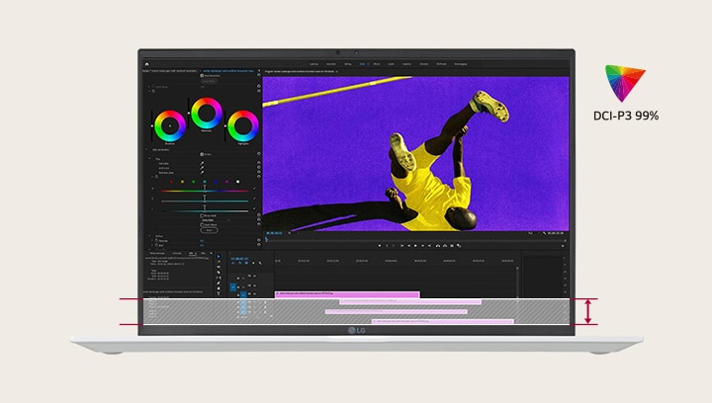Screen dimensions: 712x403
Task: Select the magenta HSL preset swatch
Action: tap(226, 182)
